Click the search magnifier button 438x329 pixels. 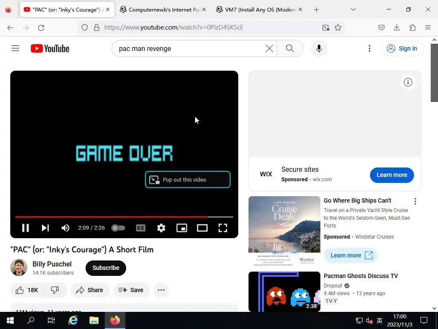[290, 48]
